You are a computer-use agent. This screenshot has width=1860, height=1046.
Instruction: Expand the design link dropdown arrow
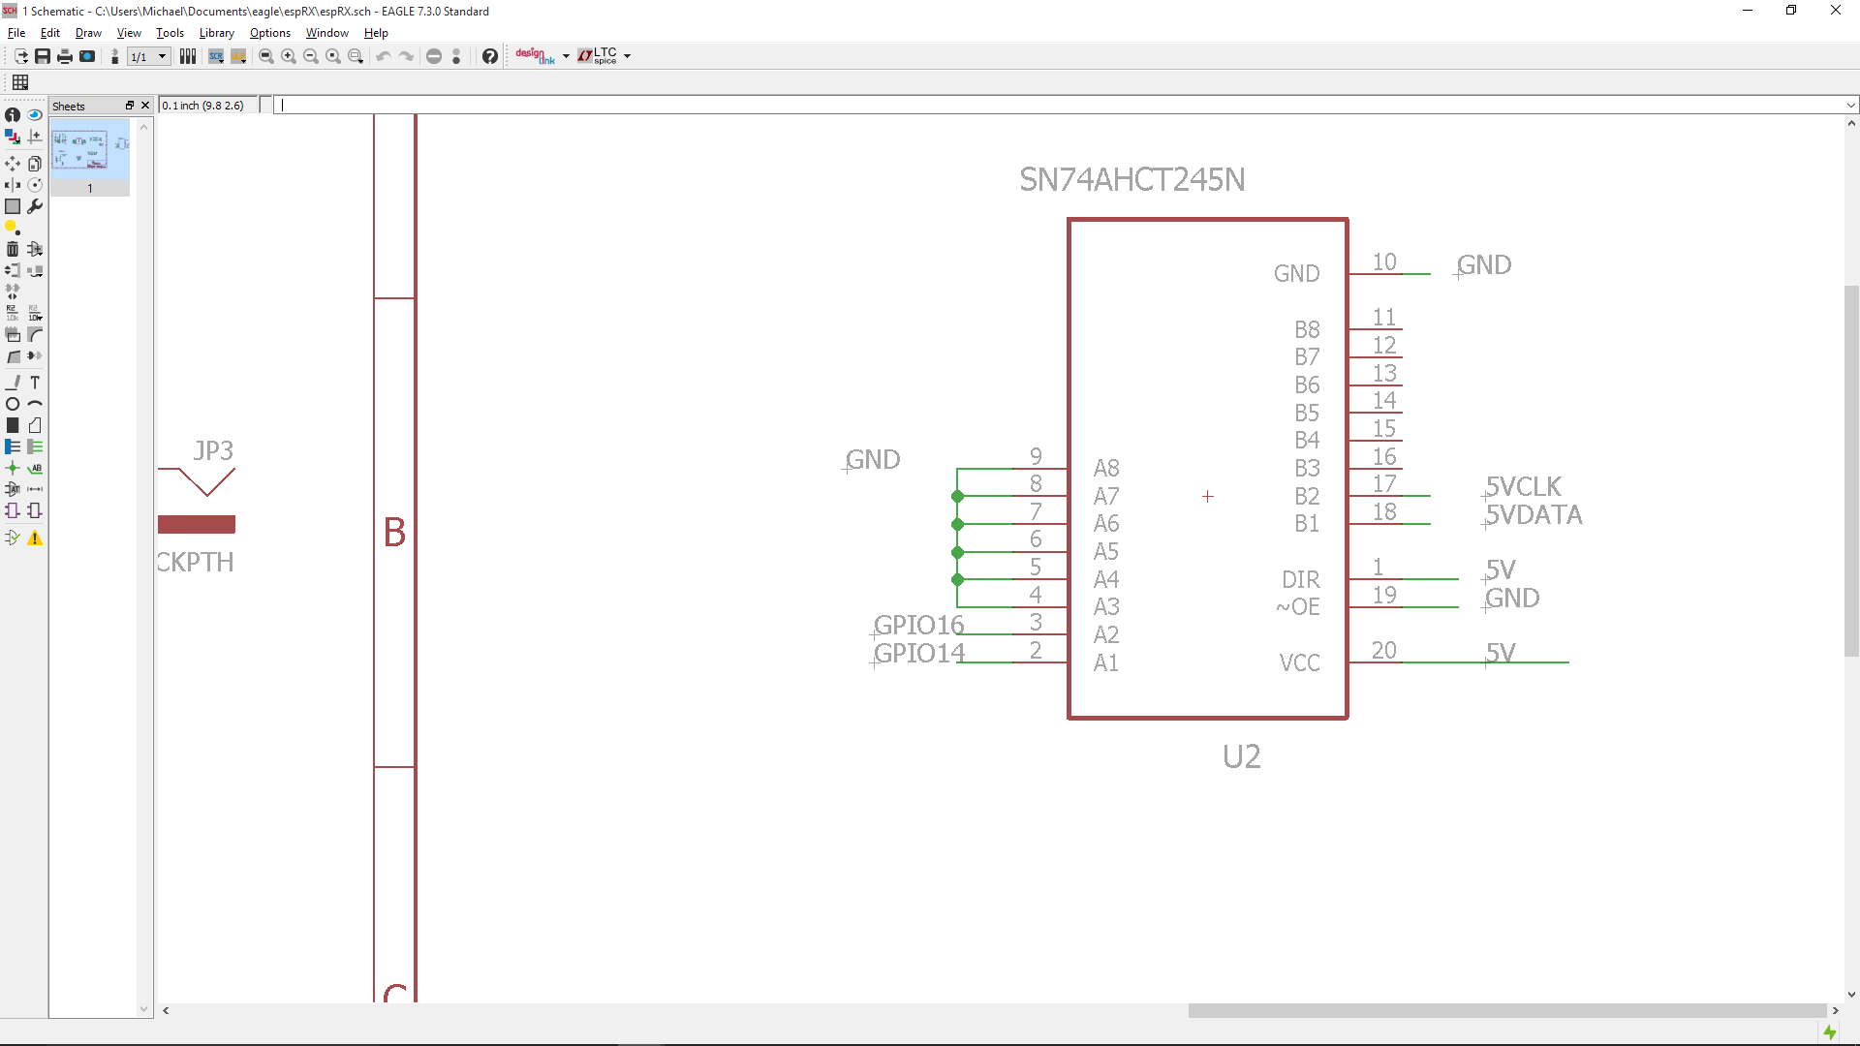566,56
